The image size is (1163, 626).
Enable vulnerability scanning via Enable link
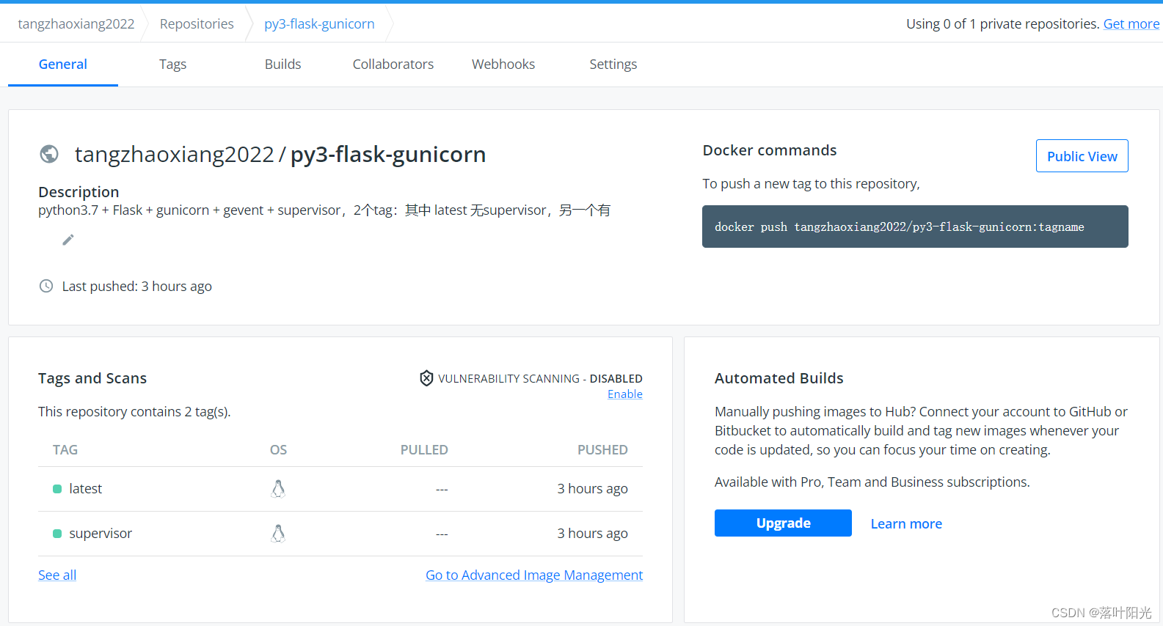[625, 394]
